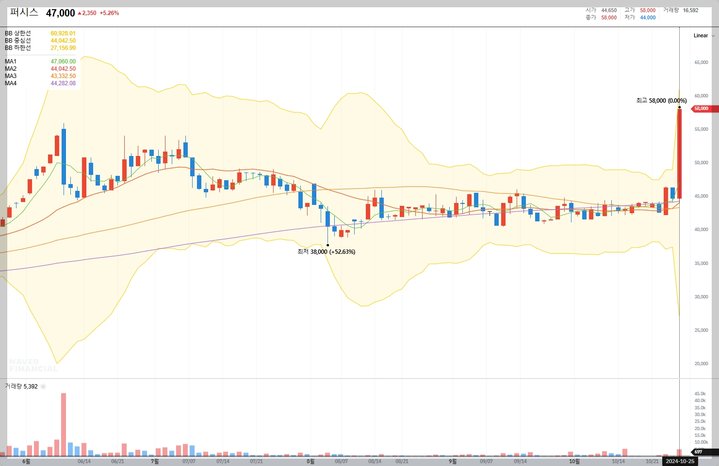
Task: Click the 거래량 16,592 header value
Action: click(x=681, y=10)
